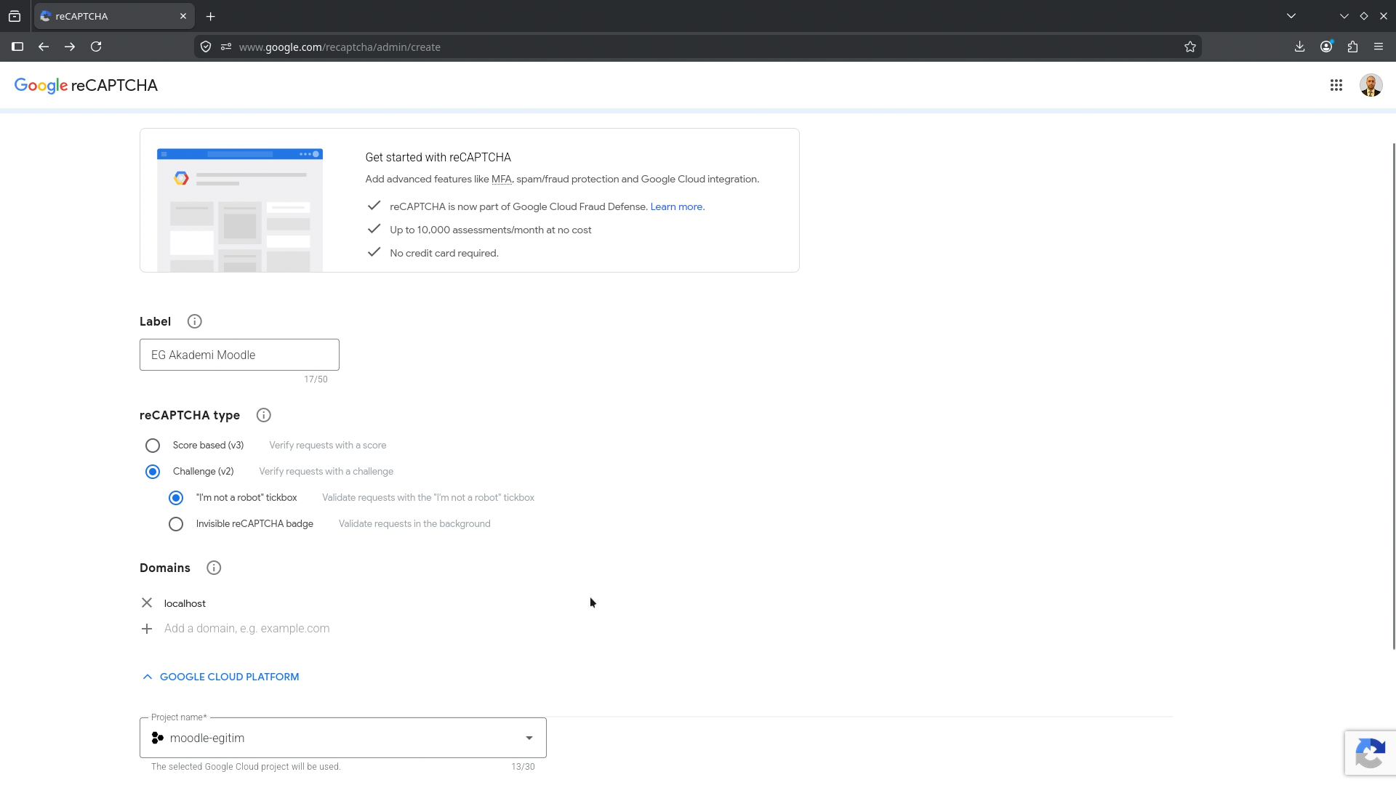The width and height of the screenshot is (1396, 785).
Task: Select Score based (v3) type
Action: pyautogui.click(x=153, y=446)
